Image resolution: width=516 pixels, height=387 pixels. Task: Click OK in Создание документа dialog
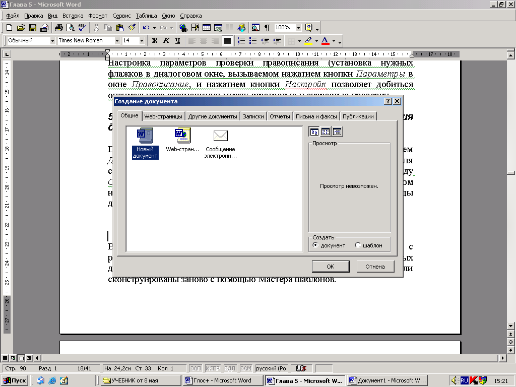pos(331,267)
